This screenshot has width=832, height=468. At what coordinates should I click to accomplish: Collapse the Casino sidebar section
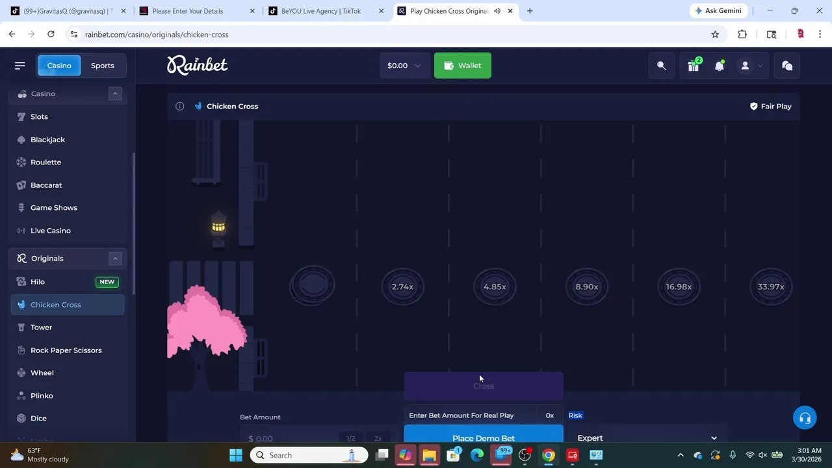pyautogui.click(x=115, y=94)
